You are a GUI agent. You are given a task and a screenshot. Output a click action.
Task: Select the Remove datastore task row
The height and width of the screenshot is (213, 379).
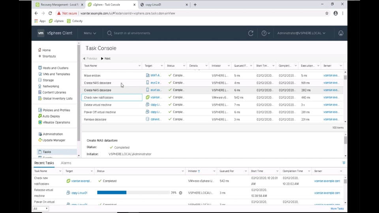(x=212, y=119)
